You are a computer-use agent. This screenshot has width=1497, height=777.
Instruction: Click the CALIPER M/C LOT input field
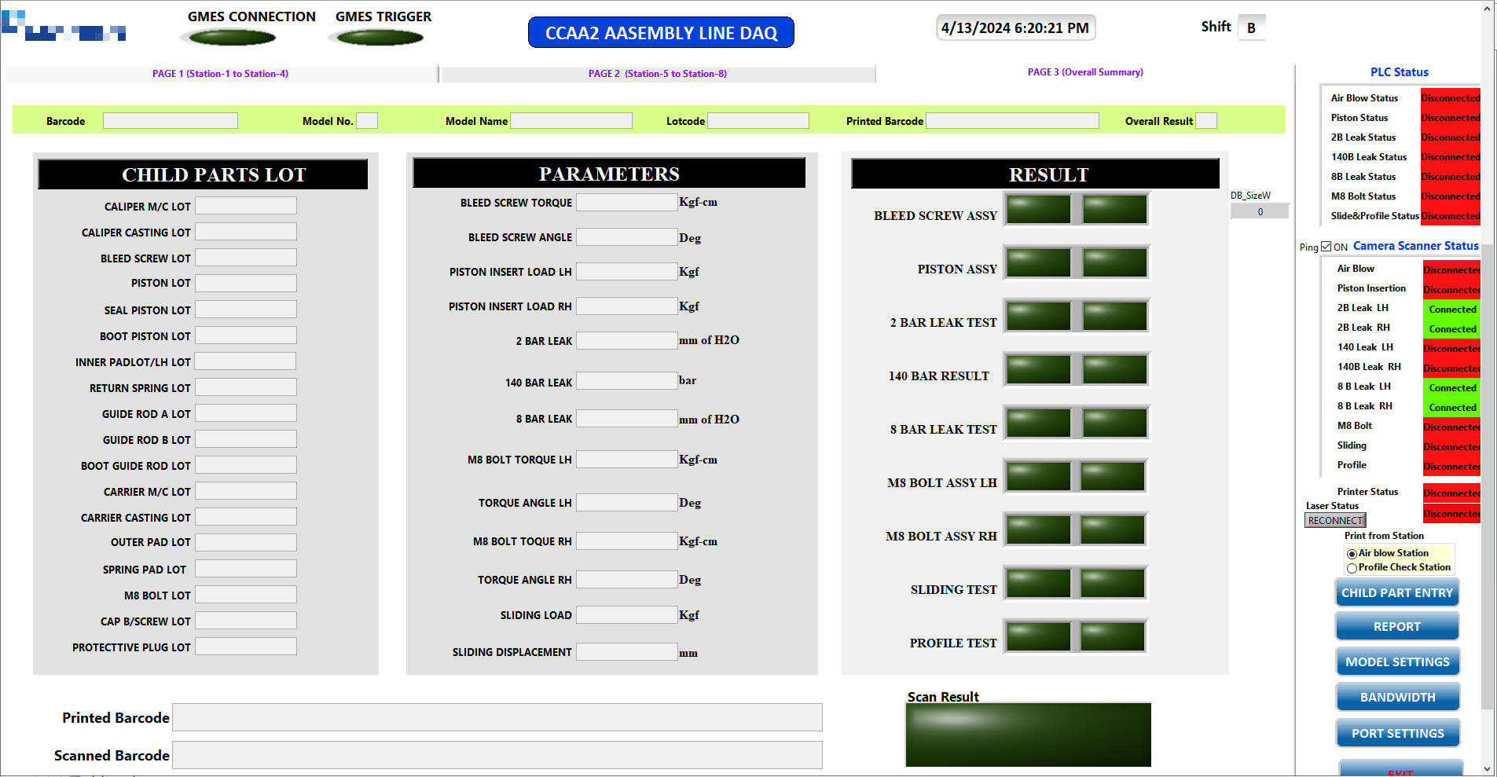[246, 206]
